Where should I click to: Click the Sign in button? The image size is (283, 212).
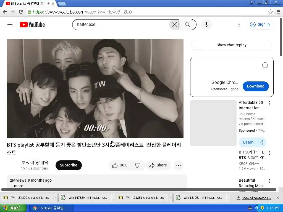(x=260, y=25)
